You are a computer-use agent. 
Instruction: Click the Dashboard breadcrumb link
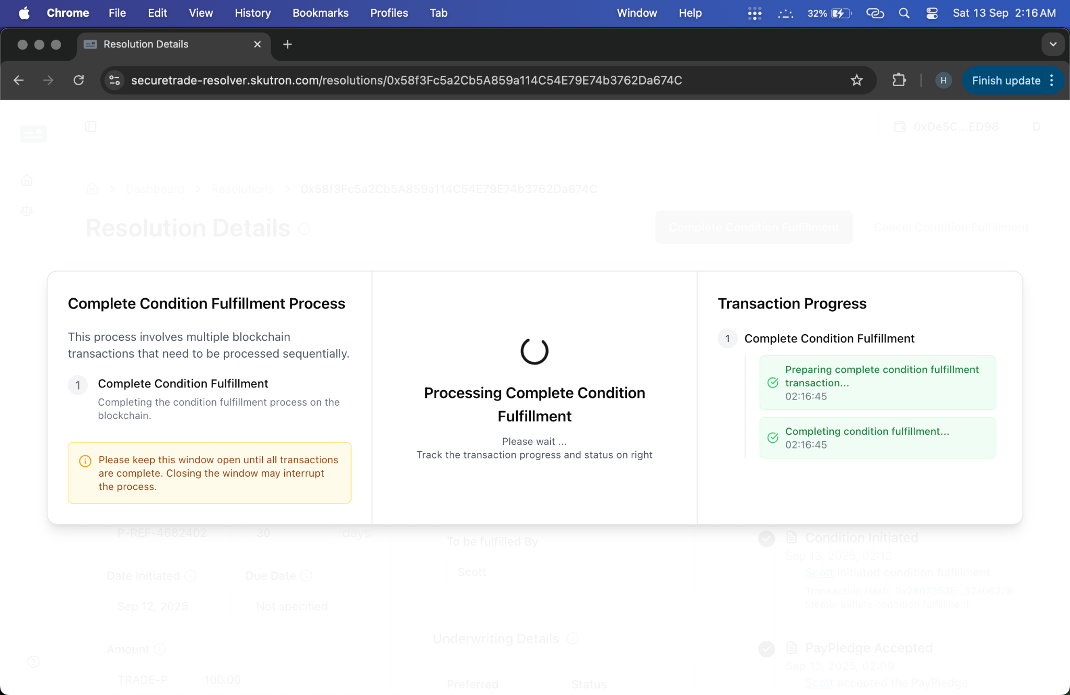[155, 189]
